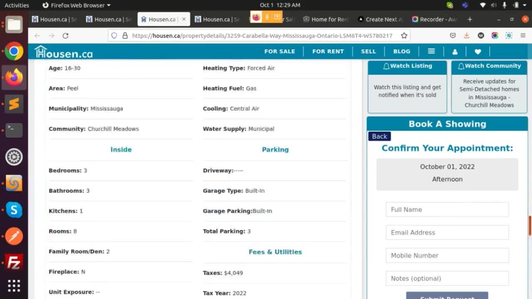Focus the Mobile Number field
532x299 pixels.
click(447, 255)
